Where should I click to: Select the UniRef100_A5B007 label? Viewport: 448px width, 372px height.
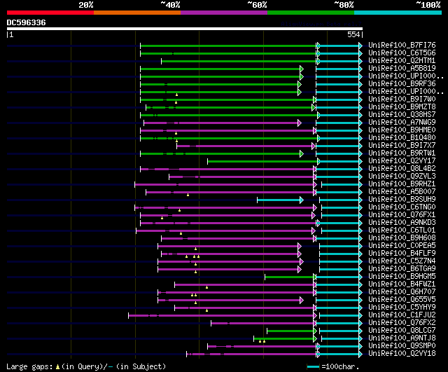[402, 192]
